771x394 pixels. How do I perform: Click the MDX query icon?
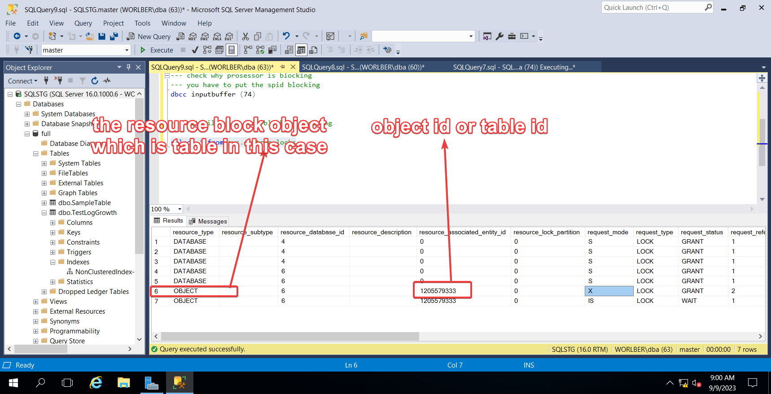coord(193,36)
